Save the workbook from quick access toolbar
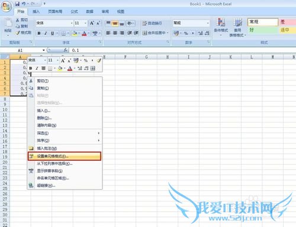296x227 pixels. (x=17, y=4)
